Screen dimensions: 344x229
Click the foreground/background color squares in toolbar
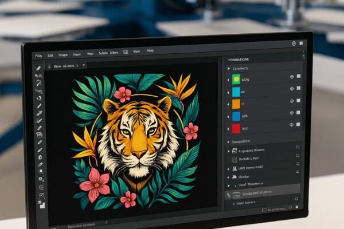(x=41, y=204)
